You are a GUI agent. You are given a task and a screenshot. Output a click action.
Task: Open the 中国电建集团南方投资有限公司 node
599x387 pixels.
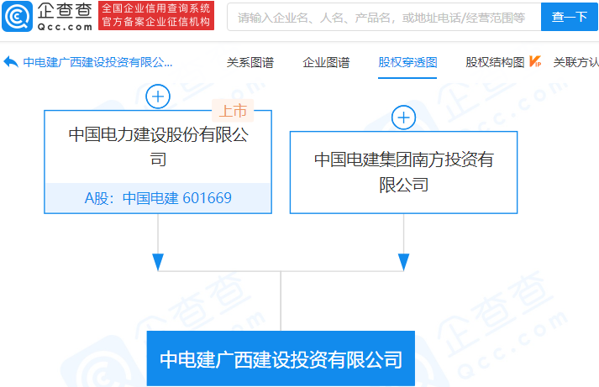click(404, 172)
